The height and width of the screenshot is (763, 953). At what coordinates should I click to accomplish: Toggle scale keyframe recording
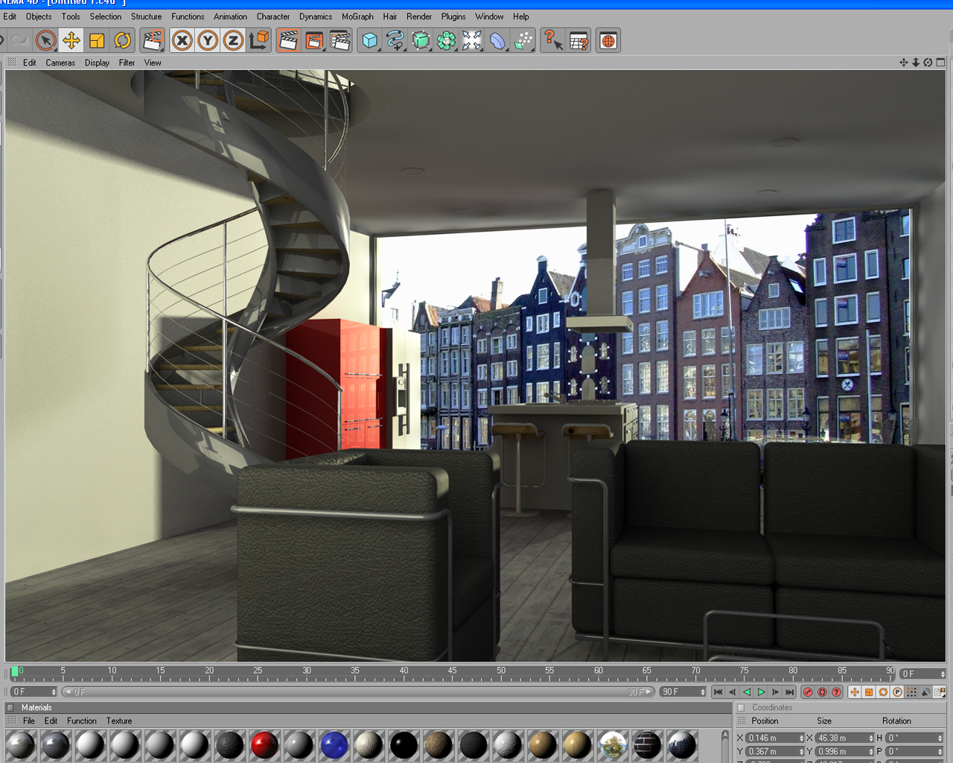point(869,692)
